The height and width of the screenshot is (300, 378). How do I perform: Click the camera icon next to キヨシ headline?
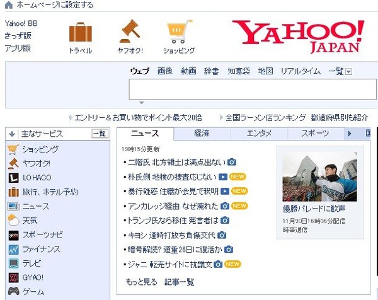coord(222,235)
